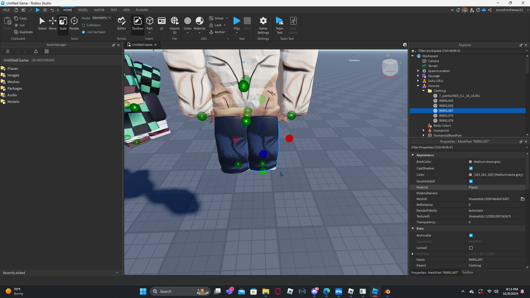Collapse the Appearance properties section
530x298 pixels.
413,155
